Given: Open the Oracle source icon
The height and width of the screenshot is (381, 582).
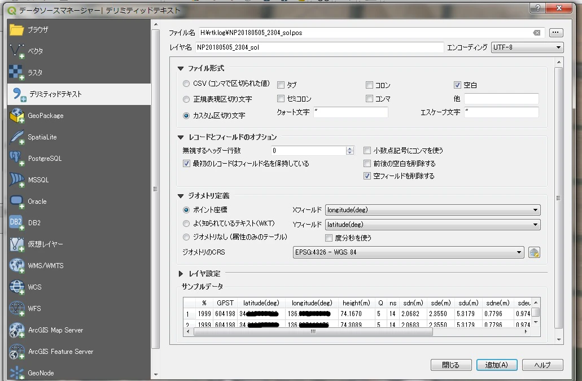Looking at the screenshot, I should click(16, 202).
